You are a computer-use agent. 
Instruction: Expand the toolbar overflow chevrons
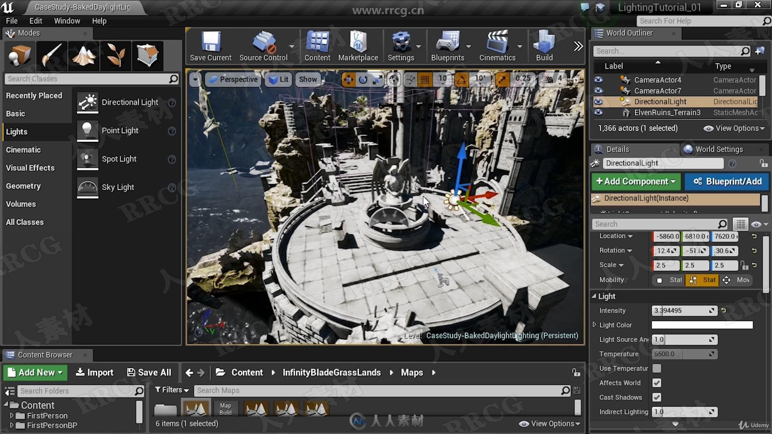[578, 46]
